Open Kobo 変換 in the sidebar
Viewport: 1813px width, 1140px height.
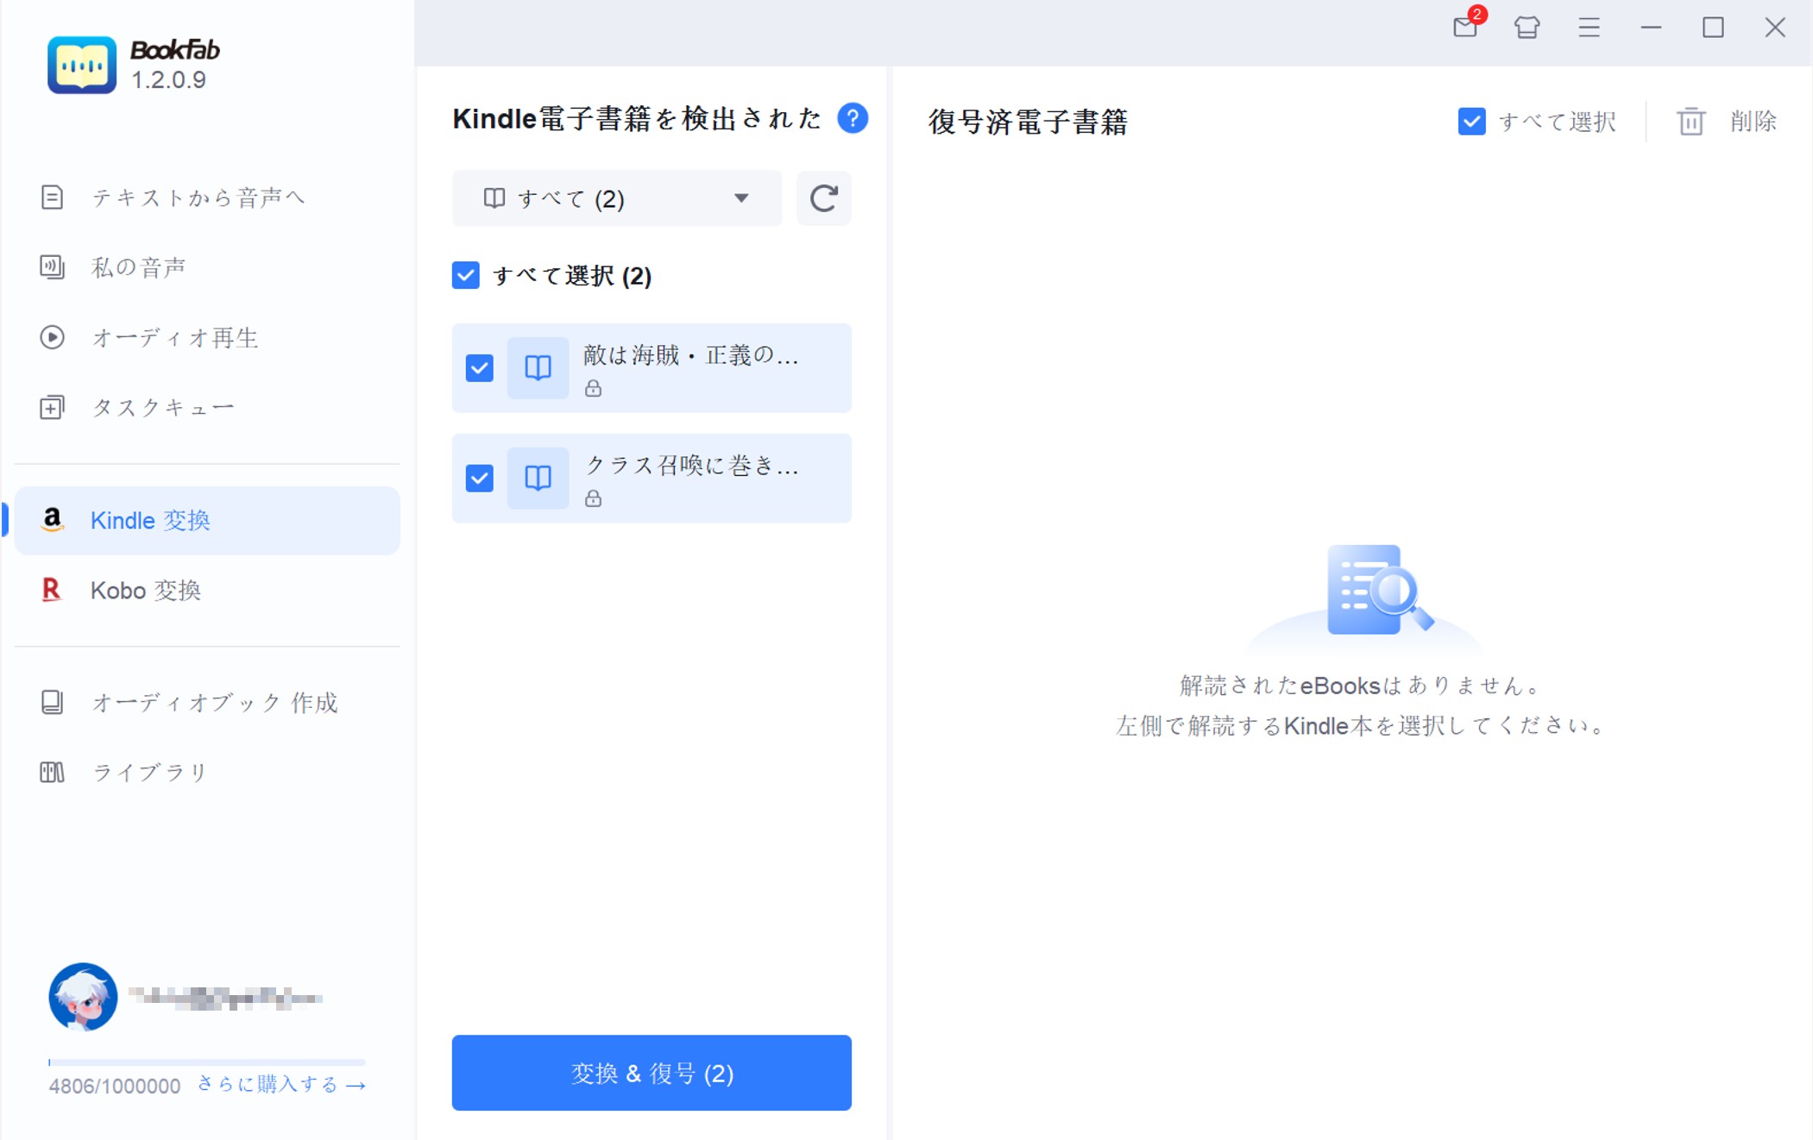[145, 591]
